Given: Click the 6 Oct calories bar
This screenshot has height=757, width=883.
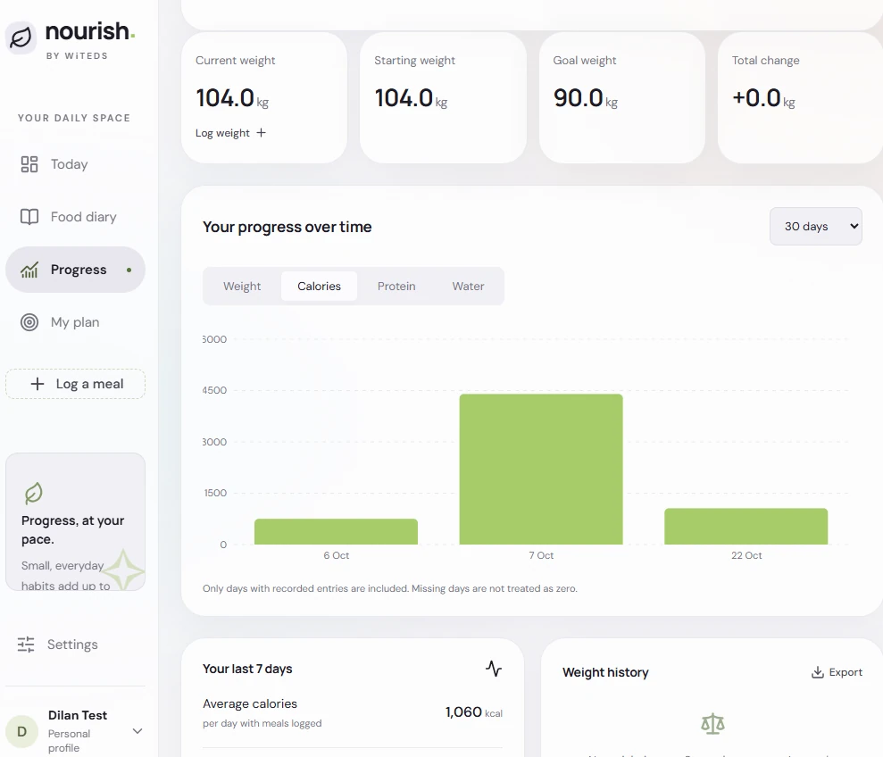Looking at the screenshot, I should point(337,532).
